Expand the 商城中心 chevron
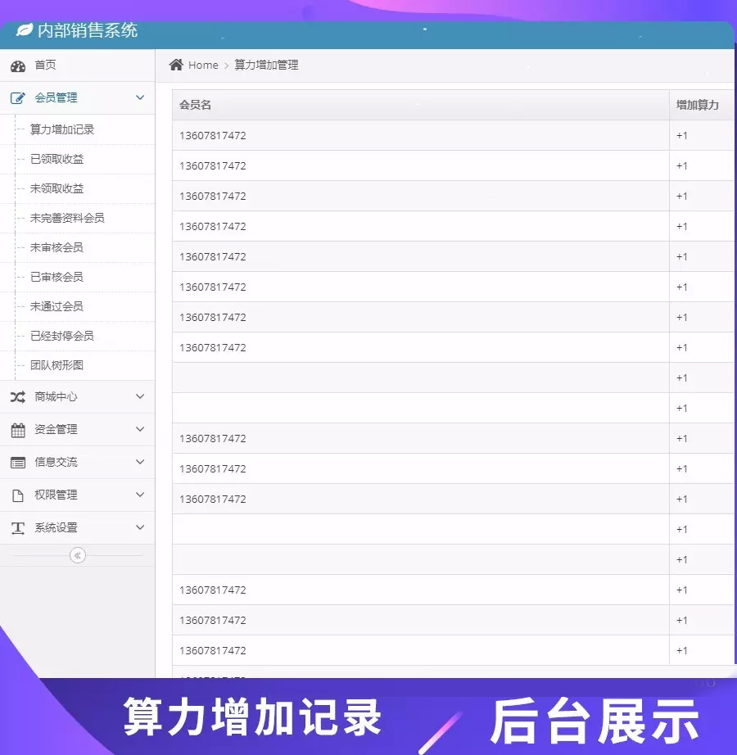The image size is (737, 755). 140,396
